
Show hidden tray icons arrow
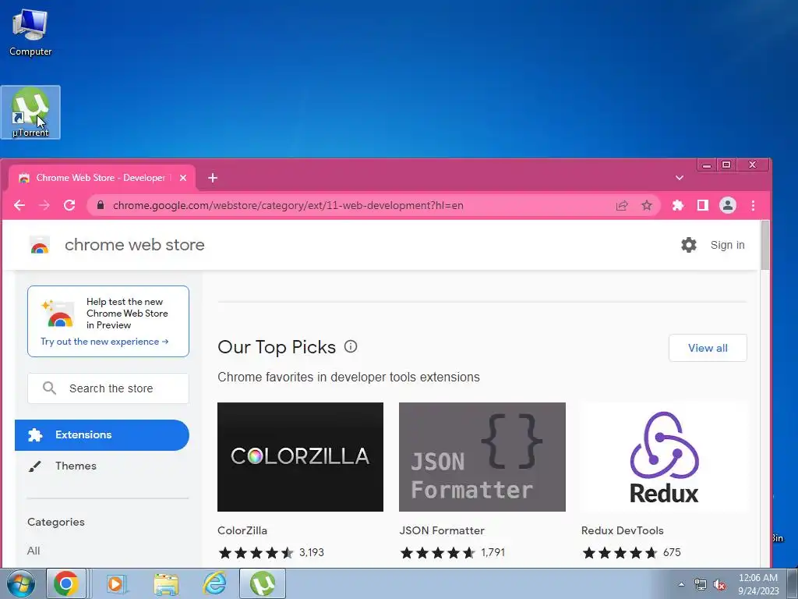coord(681,585)
